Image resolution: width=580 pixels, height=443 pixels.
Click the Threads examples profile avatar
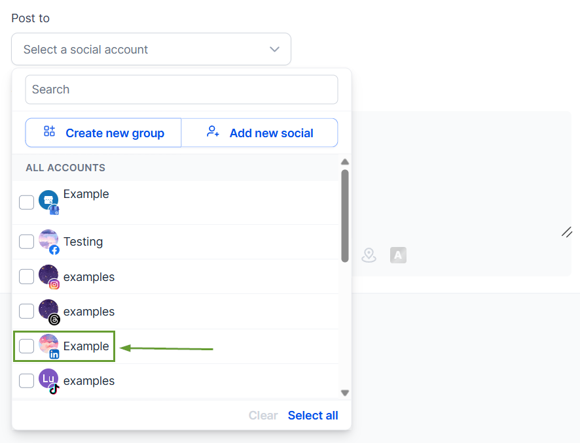point(48,309)
